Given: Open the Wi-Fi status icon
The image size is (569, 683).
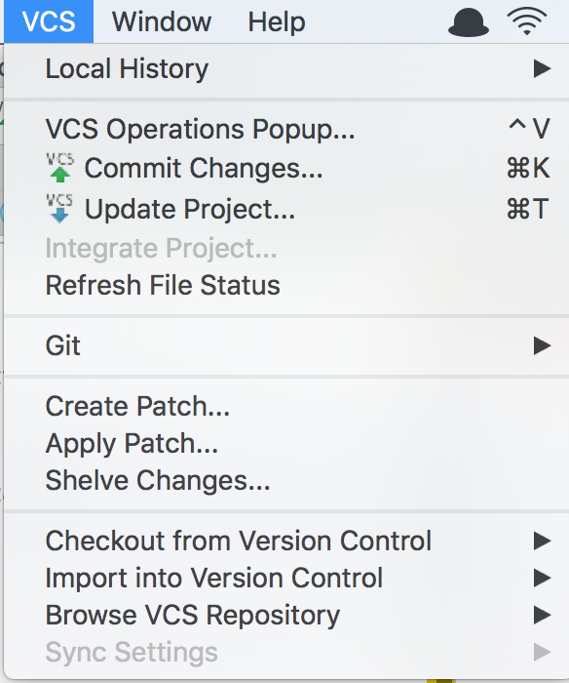Looking at the screenshot, I should tap(527, 21).
